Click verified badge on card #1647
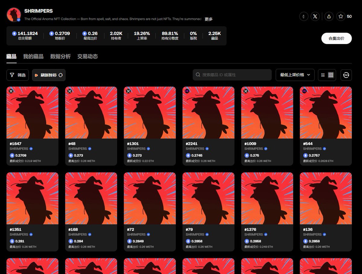Image resolution: width=362 pixels, height=274 pixels. pos(31,149)
